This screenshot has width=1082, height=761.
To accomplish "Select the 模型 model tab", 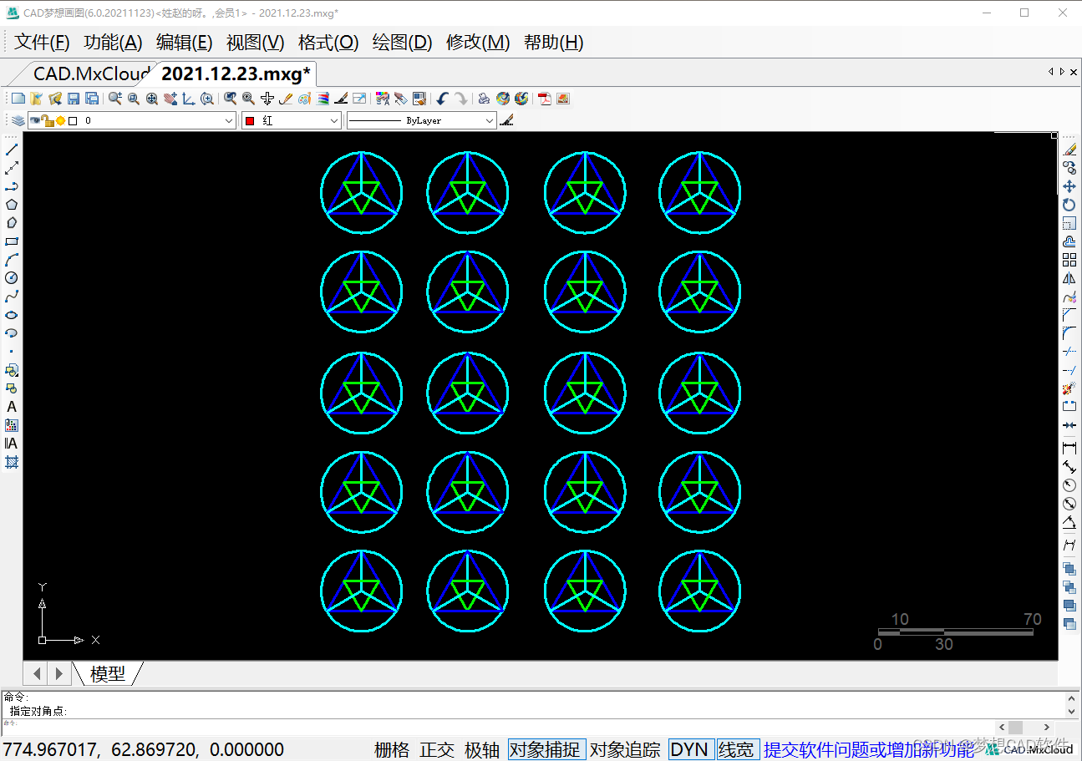I will point(108,673).
